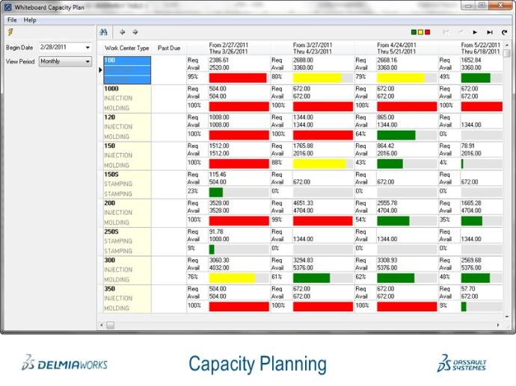Image resolution: width=516 pixels, height=386 pixels.
Task: Select work center 150S stamping row
Action: [126, 184]
